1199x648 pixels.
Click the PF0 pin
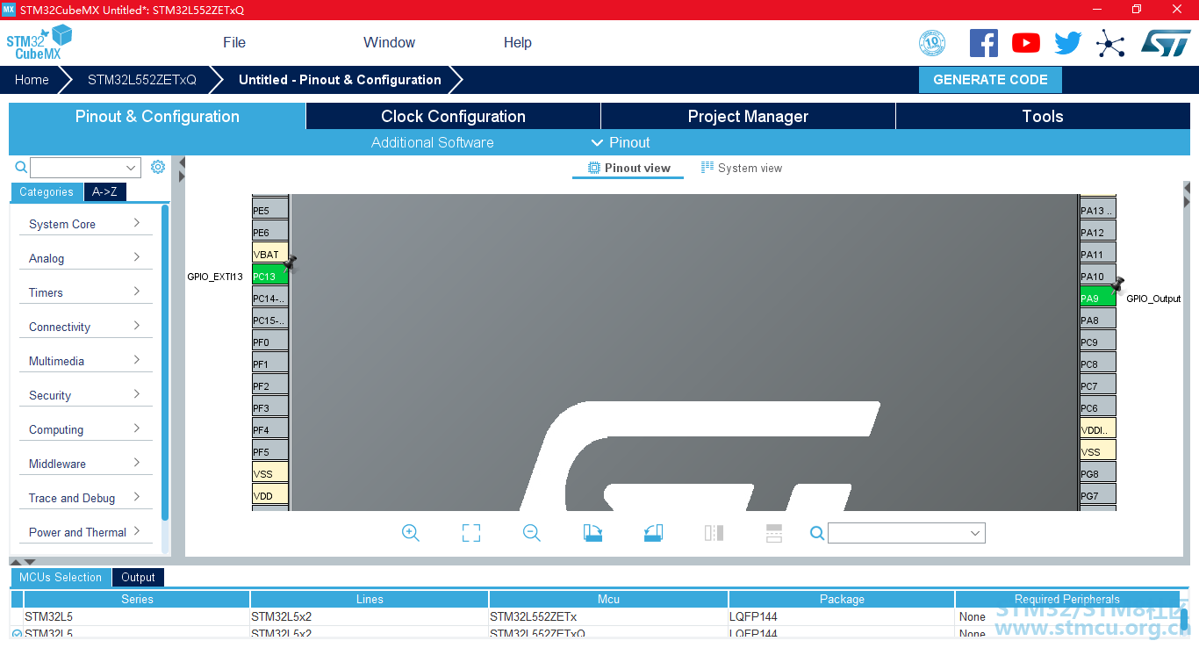[270, 342]
